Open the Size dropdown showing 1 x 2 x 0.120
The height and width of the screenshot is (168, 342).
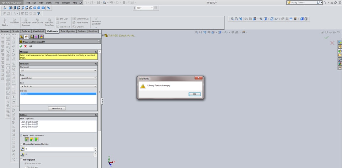coord(58,86)
